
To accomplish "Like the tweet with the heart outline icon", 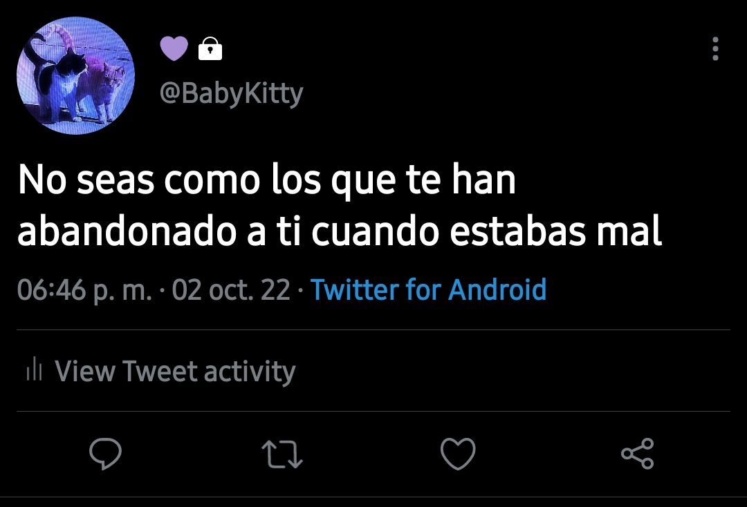I will [458, 454].
